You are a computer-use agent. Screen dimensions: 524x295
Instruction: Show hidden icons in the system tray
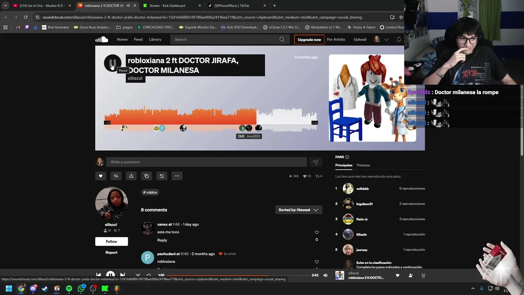[x=473, y=288]
